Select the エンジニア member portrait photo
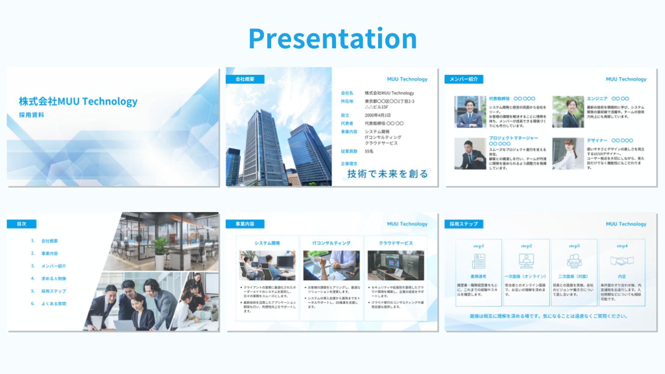 click(x=568, y=112)
